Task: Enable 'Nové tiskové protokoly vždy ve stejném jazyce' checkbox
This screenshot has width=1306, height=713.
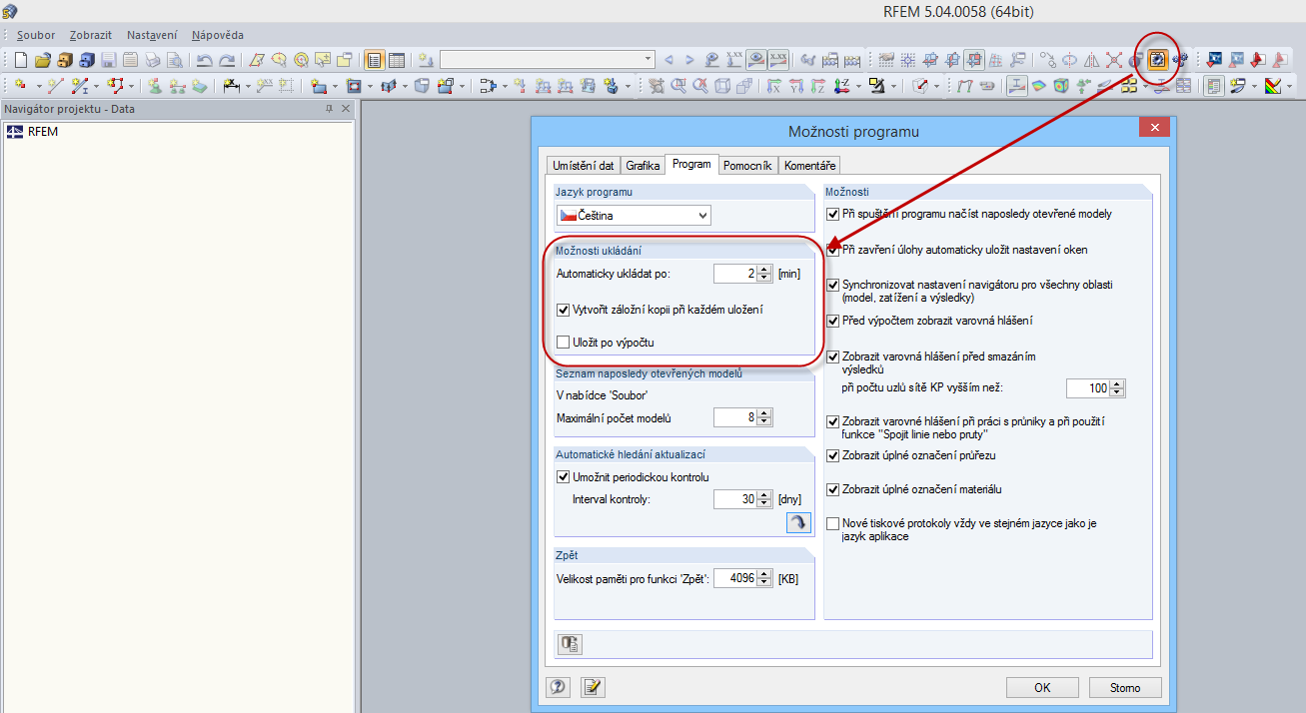Action: click(833, 523)
